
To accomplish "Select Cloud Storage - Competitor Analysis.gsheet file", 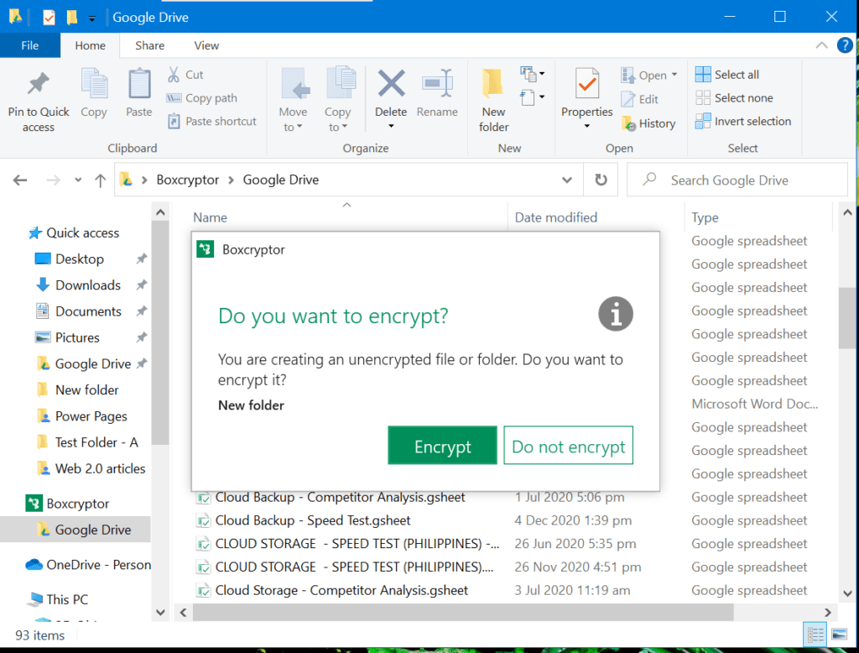I will click(x=342, y=591).
